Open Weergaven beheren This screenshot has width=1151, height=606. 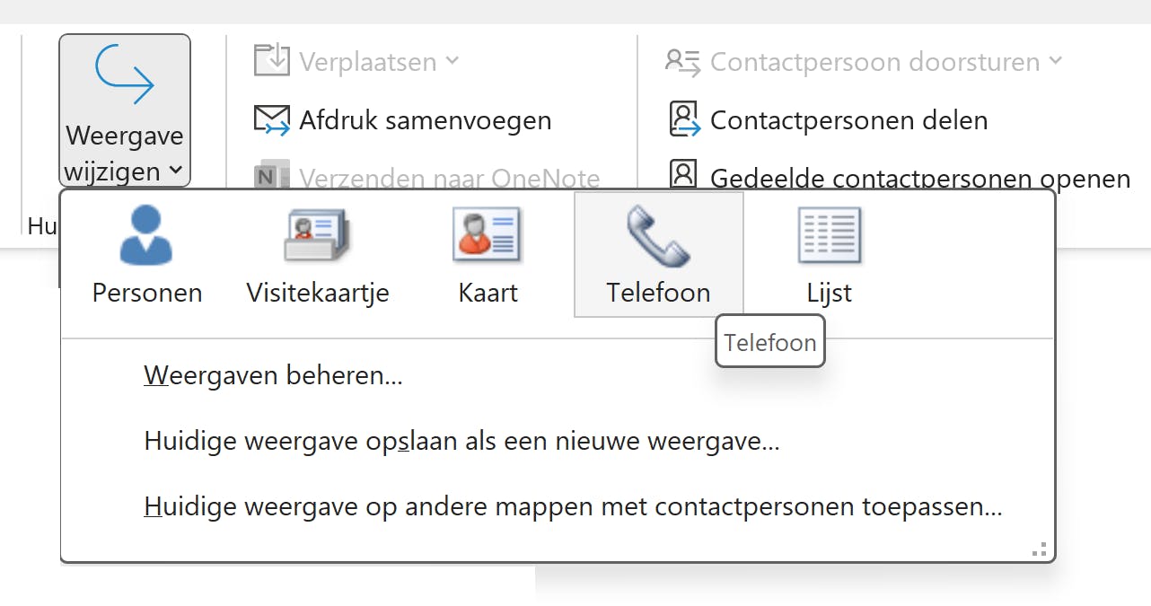273,375
